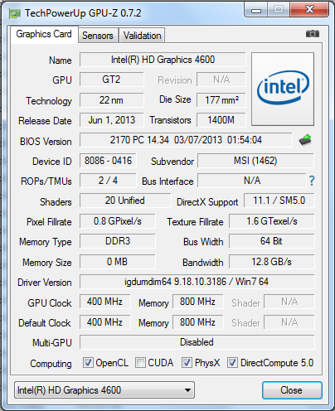
Task: Click the Revision N/A field
Action: [x=221, y=80]
